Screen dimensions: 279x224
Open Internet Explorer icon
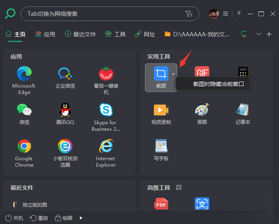(x=106, y=146)
